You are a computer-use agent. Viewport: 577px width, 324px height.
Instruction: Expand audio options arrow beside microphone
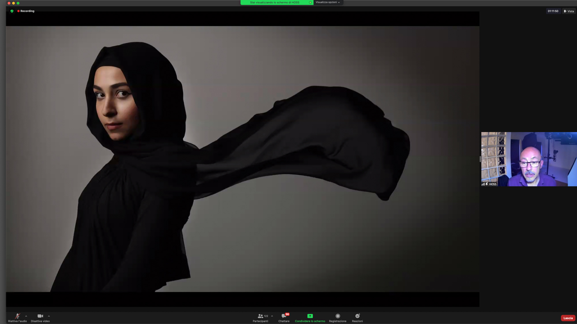pyautogui.click(x=26, y=316)
